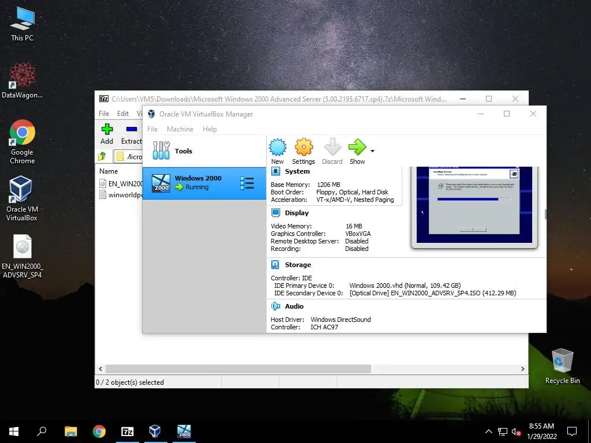Click the Extract icon in 7-Zip
Image resolution: width=591 pixels, height=443 pixels.
[x=131, y=134]
